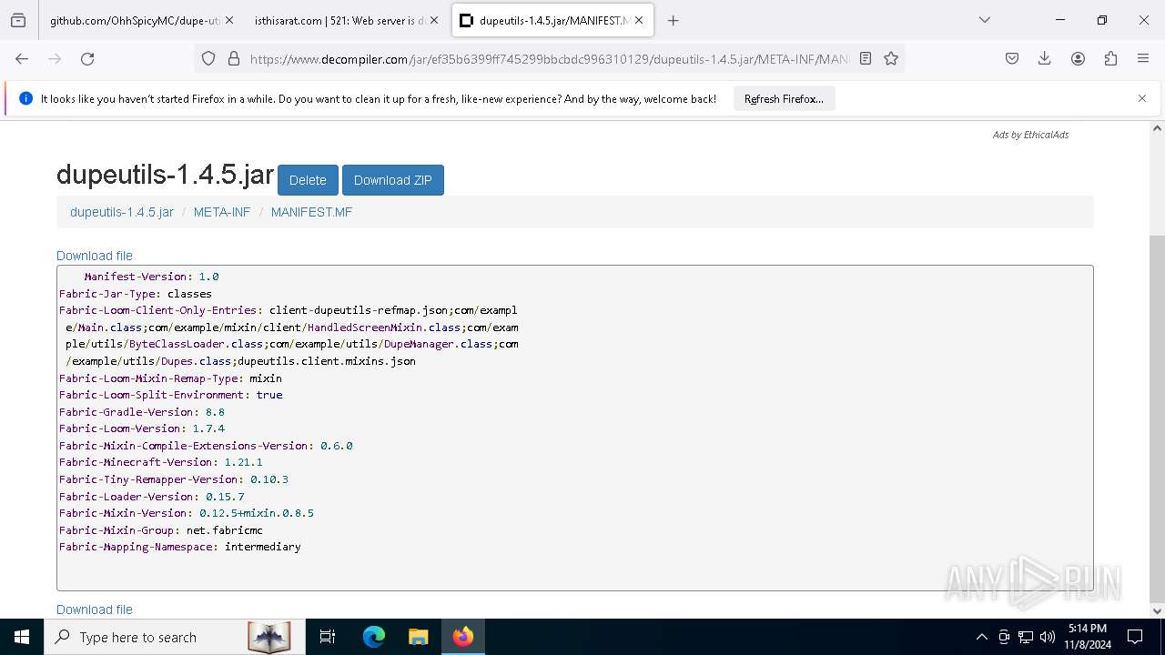Open Firefox downloads panel
The image size is (1165, 655).
tap(1045, 58)
